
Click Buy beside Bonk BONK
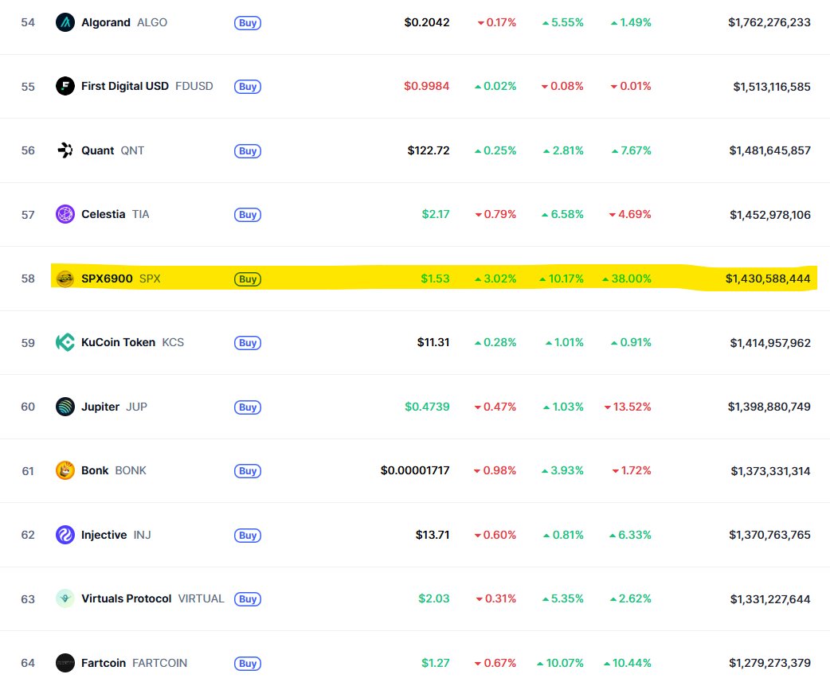click(x=248, y=471)
